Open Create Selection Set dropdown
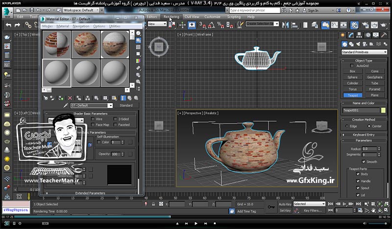The height and width of the screenshot is (229, 392). point(262,24)
